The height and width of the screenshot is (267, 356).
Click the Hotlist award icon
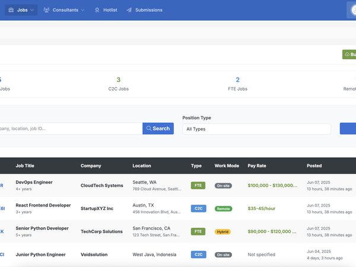click(97, 10)
